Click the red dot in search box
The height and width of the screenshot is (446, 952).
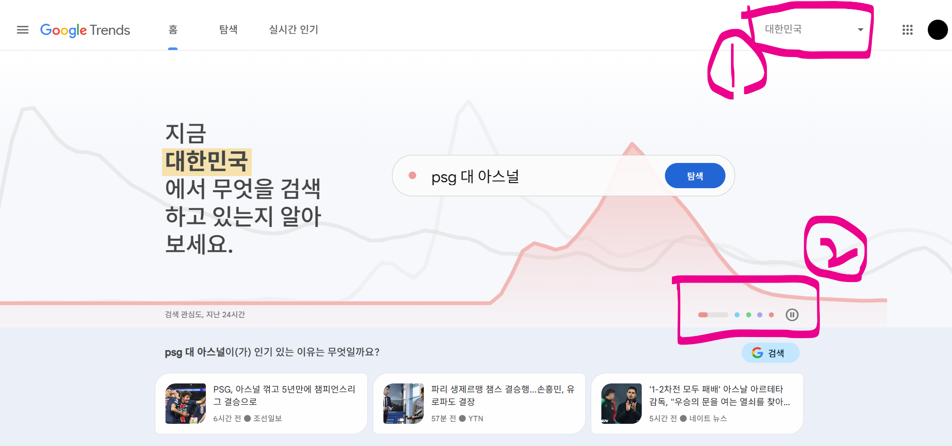pyautogui.click(x=412, y=175)
